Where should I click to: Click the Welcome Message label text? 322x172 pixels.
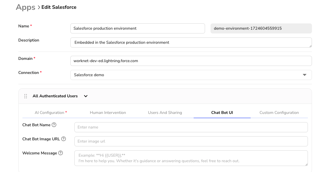click(40, 153)
